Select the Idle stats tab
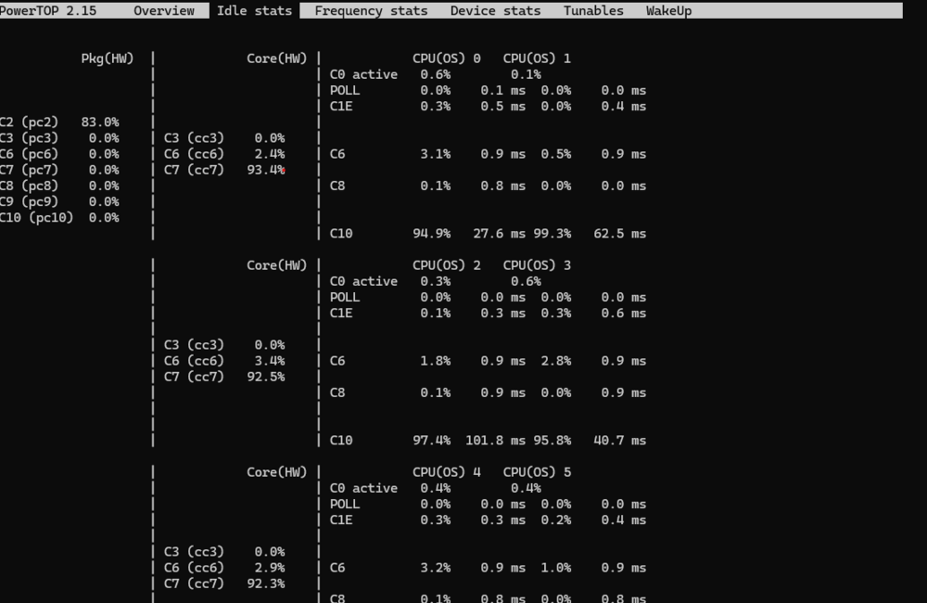The width and height of the screenshot is (927, 603). pyautogui.click(x=254, y=10)
